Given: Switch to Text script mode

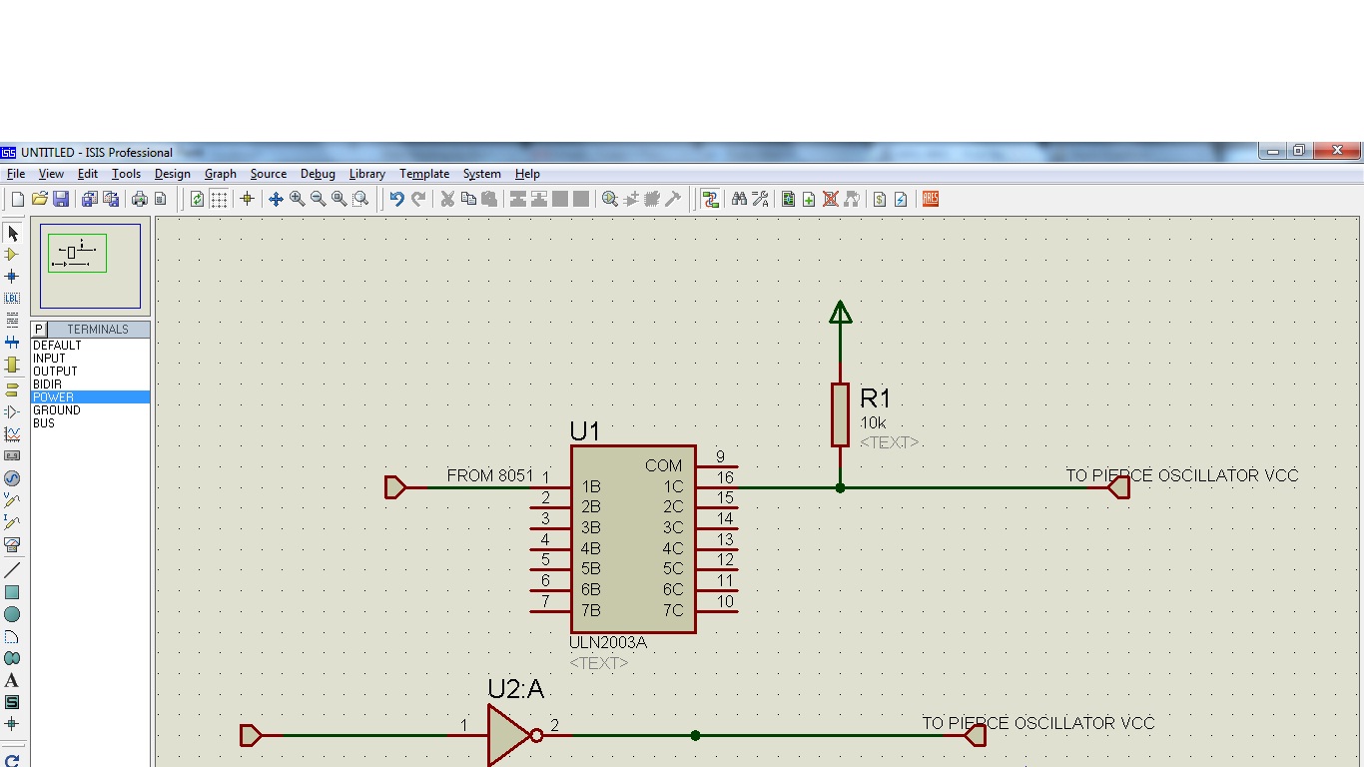Looking at the screenshot, I should (x=12, y=321).
